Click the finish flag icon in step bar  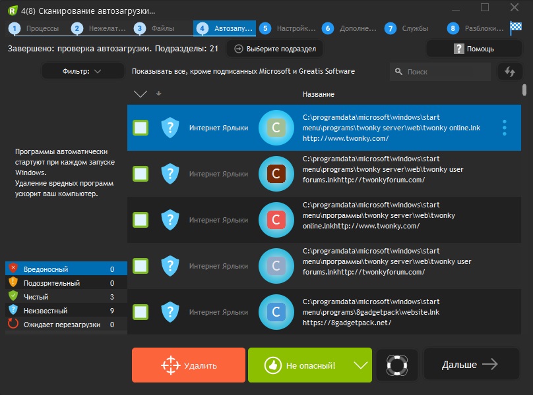[x=516, y=28]
